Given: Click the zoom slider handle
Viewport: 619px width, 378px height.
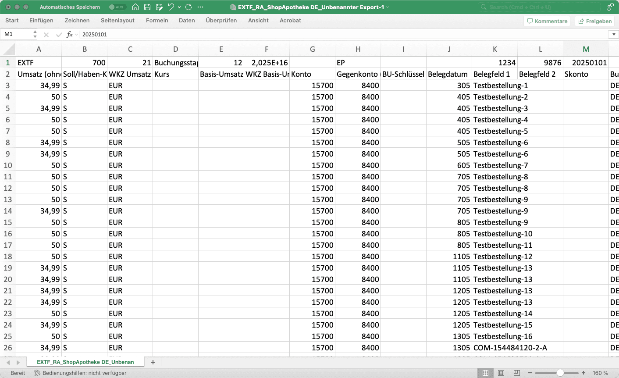Looking at the screenshot, I should pyautogui.click(x=560, y=373).
